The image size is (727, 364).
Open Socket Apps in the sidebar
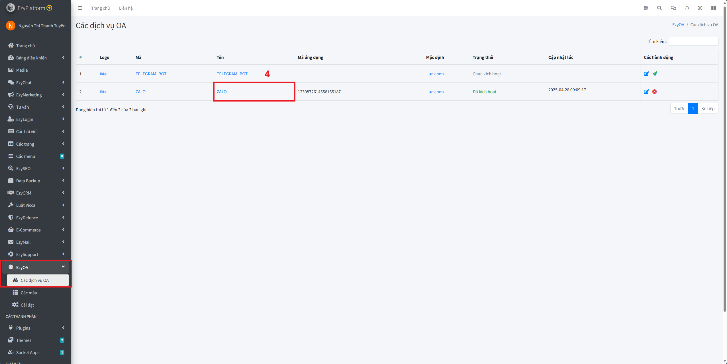pos(36,352)
